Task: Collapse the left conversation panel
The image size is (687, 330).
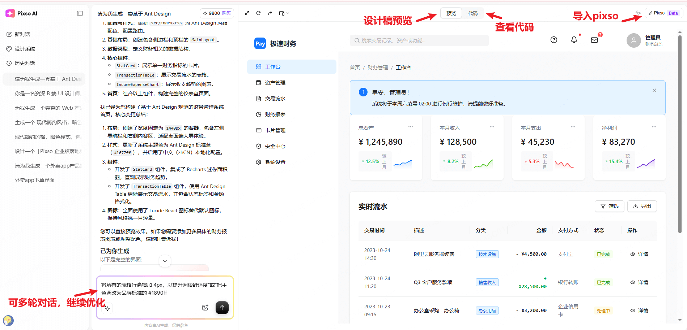Action: [80, 13]
